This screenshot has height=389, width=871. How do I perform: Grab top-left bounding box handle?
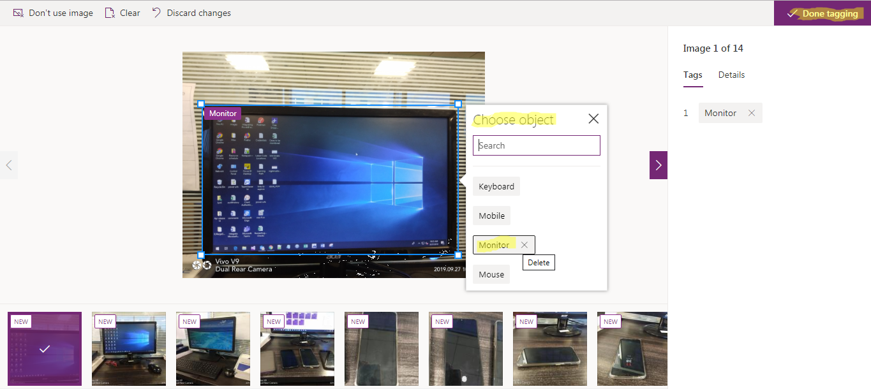click(x=201, y=103)
